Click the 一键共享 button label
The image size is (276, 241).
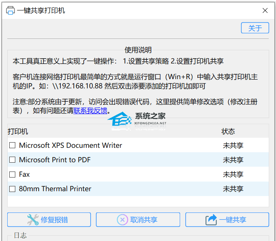click(x=233, y=220)
